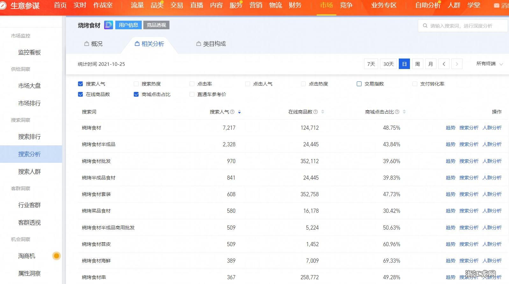This screenshot has width=509, height=284.
Task: Open the 类目构成 tab
Action: [x=211, y=44]
